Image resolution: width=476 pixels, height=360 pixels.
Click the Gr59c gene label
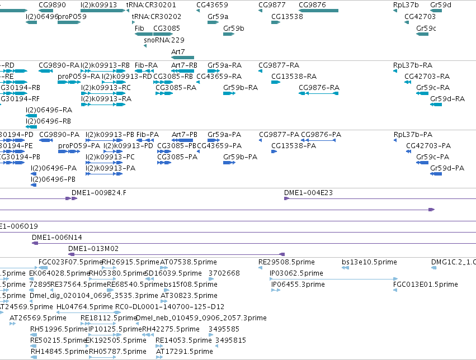point(426,28)
